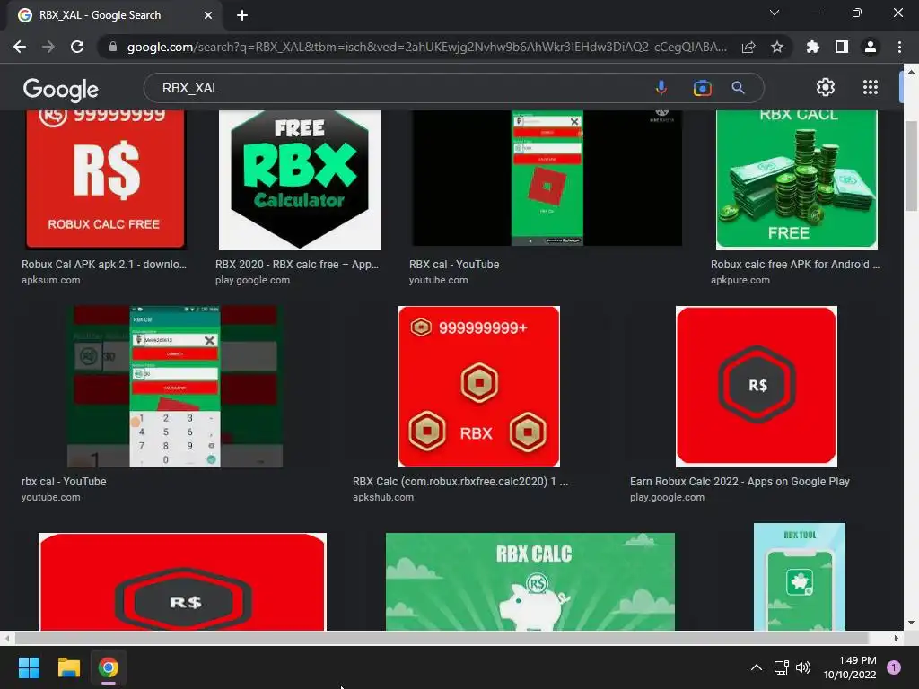Click Chrome icon in taskbar
This screenshot has width=919, height=689.
[x=109, y=667]
